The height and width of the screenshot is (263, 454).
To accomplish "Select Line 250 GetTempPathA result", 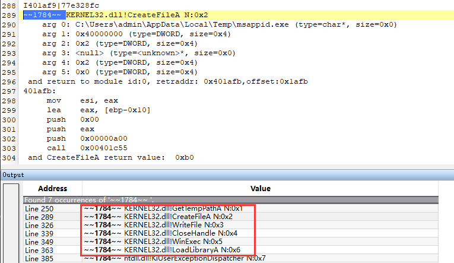I will tap(231, 208).
